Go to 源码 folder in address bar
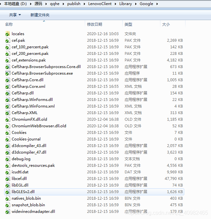 [x=38, y=4]
